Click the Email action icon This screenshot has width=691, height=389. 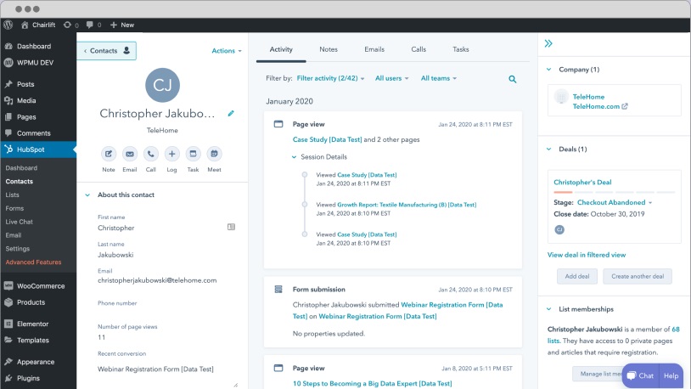(130, 154)
